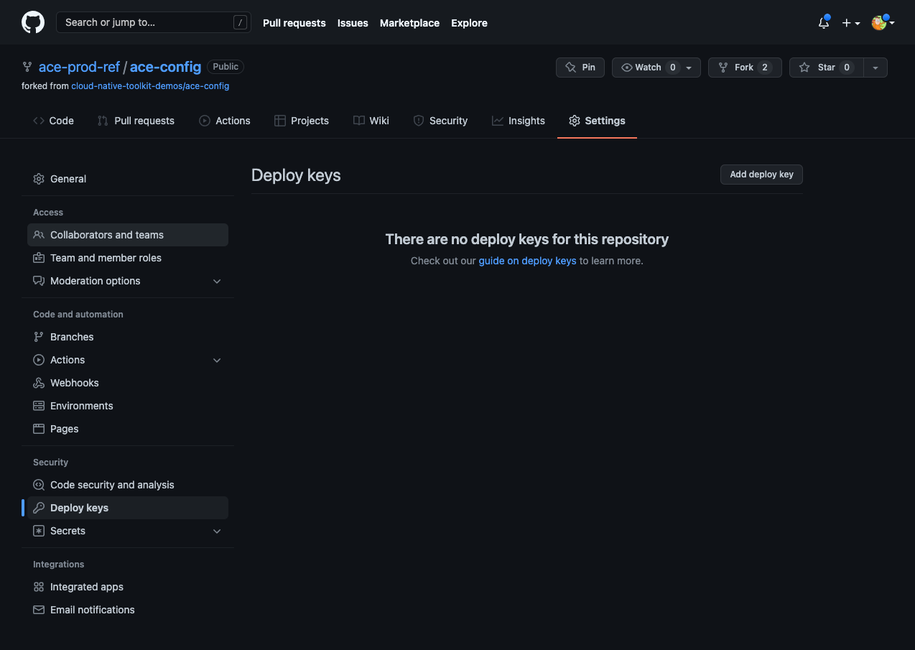The height and width of the screenshot is (650, 915).
Task: Expand the Actions settings section
Action: (217, 360)
